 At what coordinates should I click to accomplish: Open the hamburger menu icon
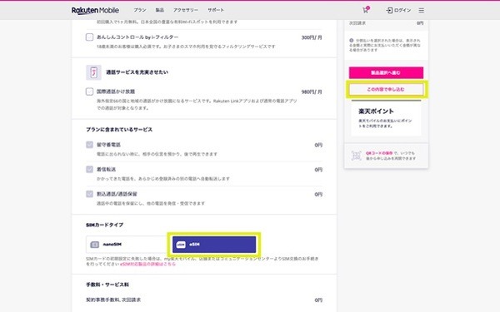coord(421,10)
